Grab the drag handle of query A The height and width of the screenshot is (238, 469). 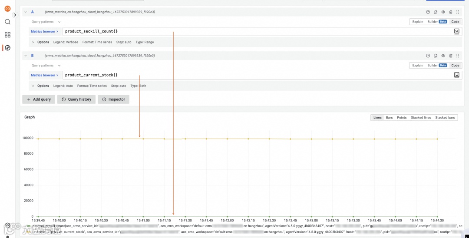458,12
